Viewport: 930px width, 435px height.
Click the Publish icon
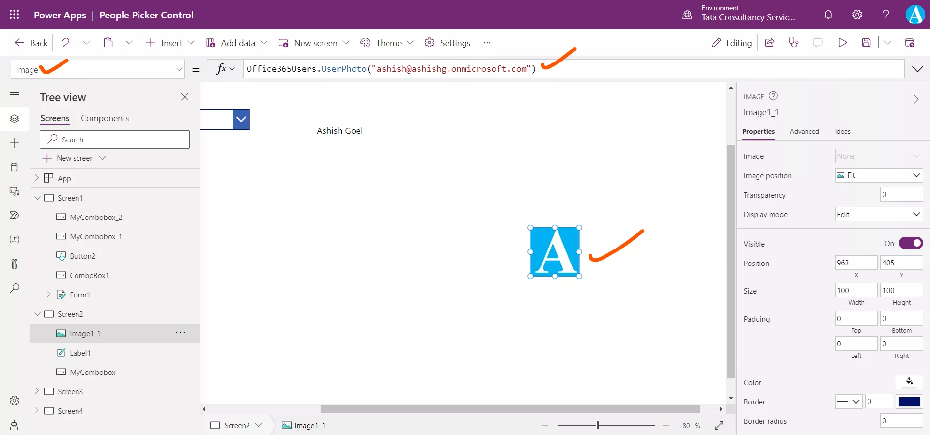pos(910,43)
